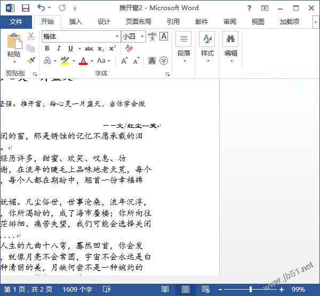320x296 pixels.
Task: Open Ribbon Display Options
Action: [x=265, y=8]
